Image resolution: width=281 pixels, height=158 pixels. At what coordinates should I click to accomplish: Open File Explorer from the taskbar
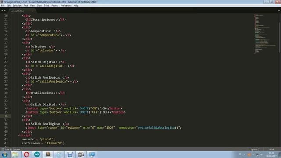click(x=15, y=154)
